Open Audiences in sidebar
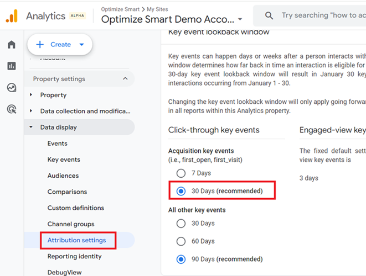The width and height of the screenshot is (366, 276). coord(63,176)
